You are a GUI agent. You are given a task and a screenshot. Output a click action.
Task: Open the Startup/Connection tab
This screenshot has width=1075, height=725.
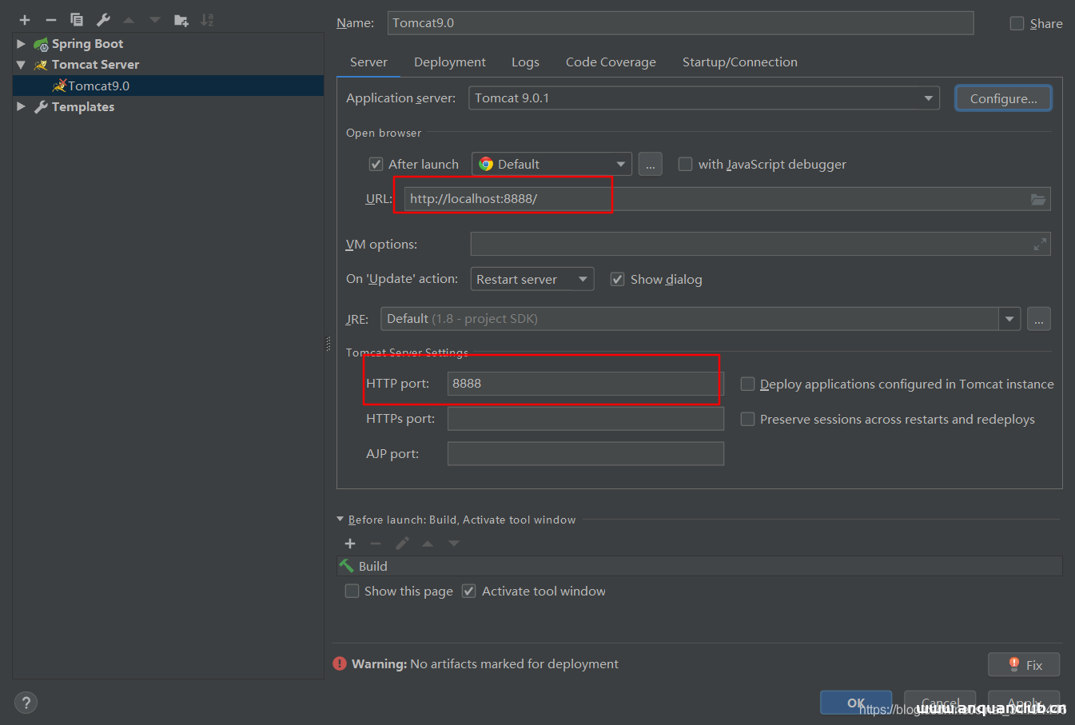[x=739, y=62]
